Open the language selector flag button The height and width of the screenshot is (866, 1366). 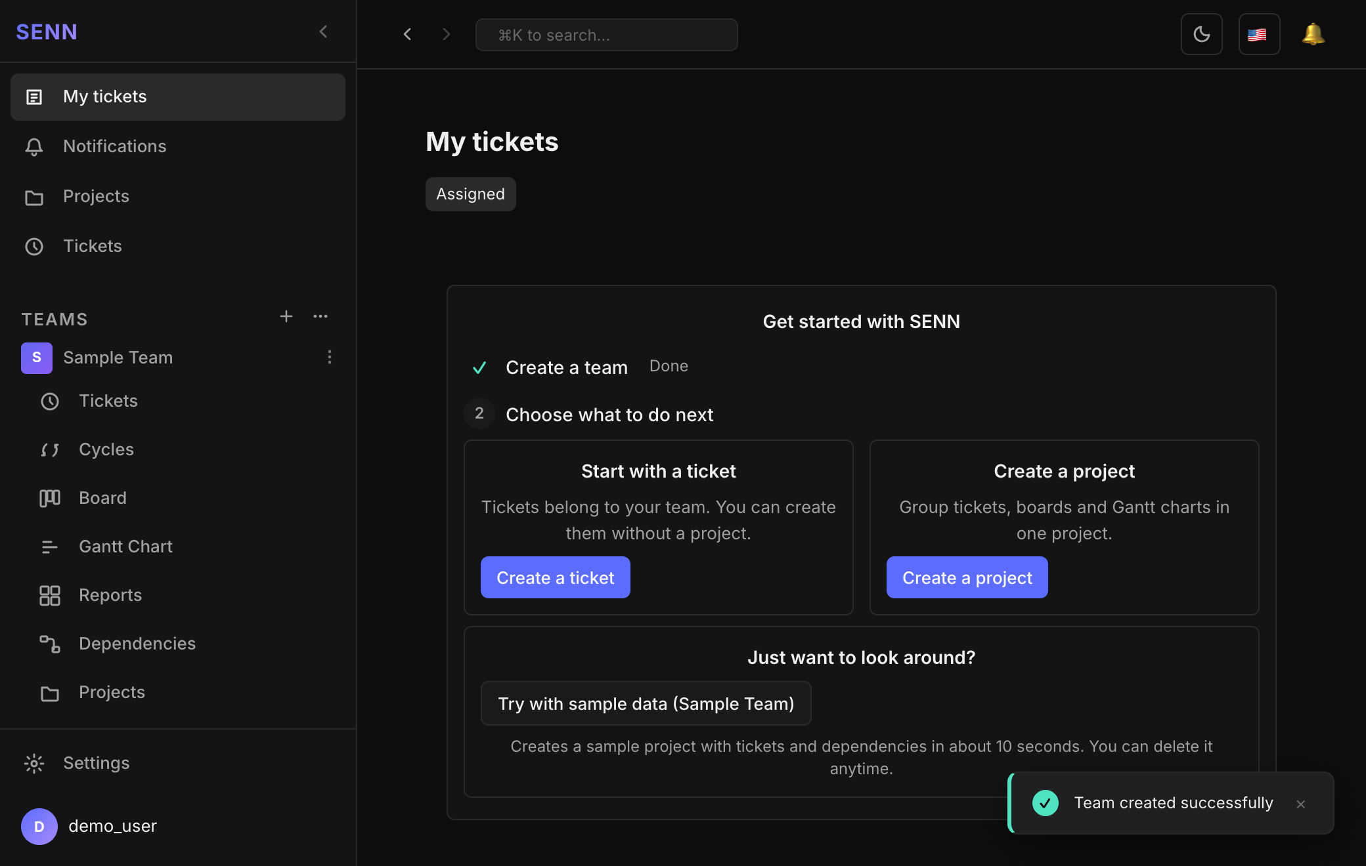(x=1259, y=34)
